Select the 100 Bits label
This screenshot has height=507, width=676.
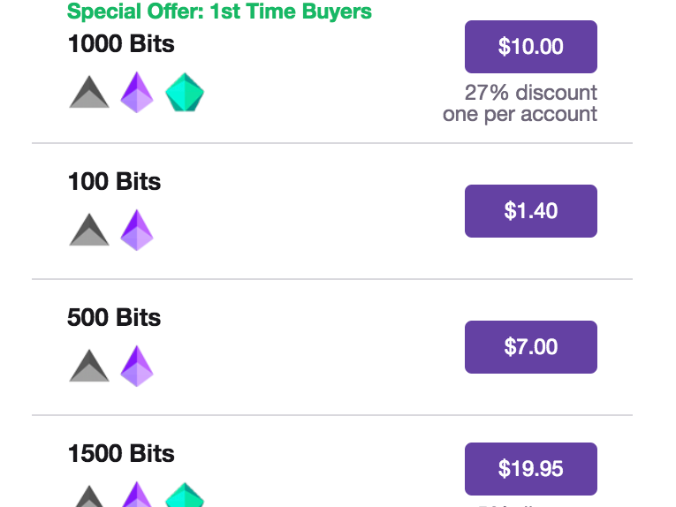click(114, 181)
